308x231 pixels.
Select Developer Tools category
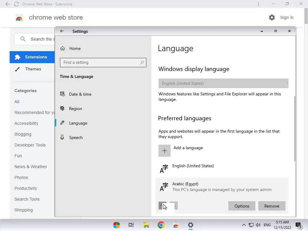click(x=30, y=145)
